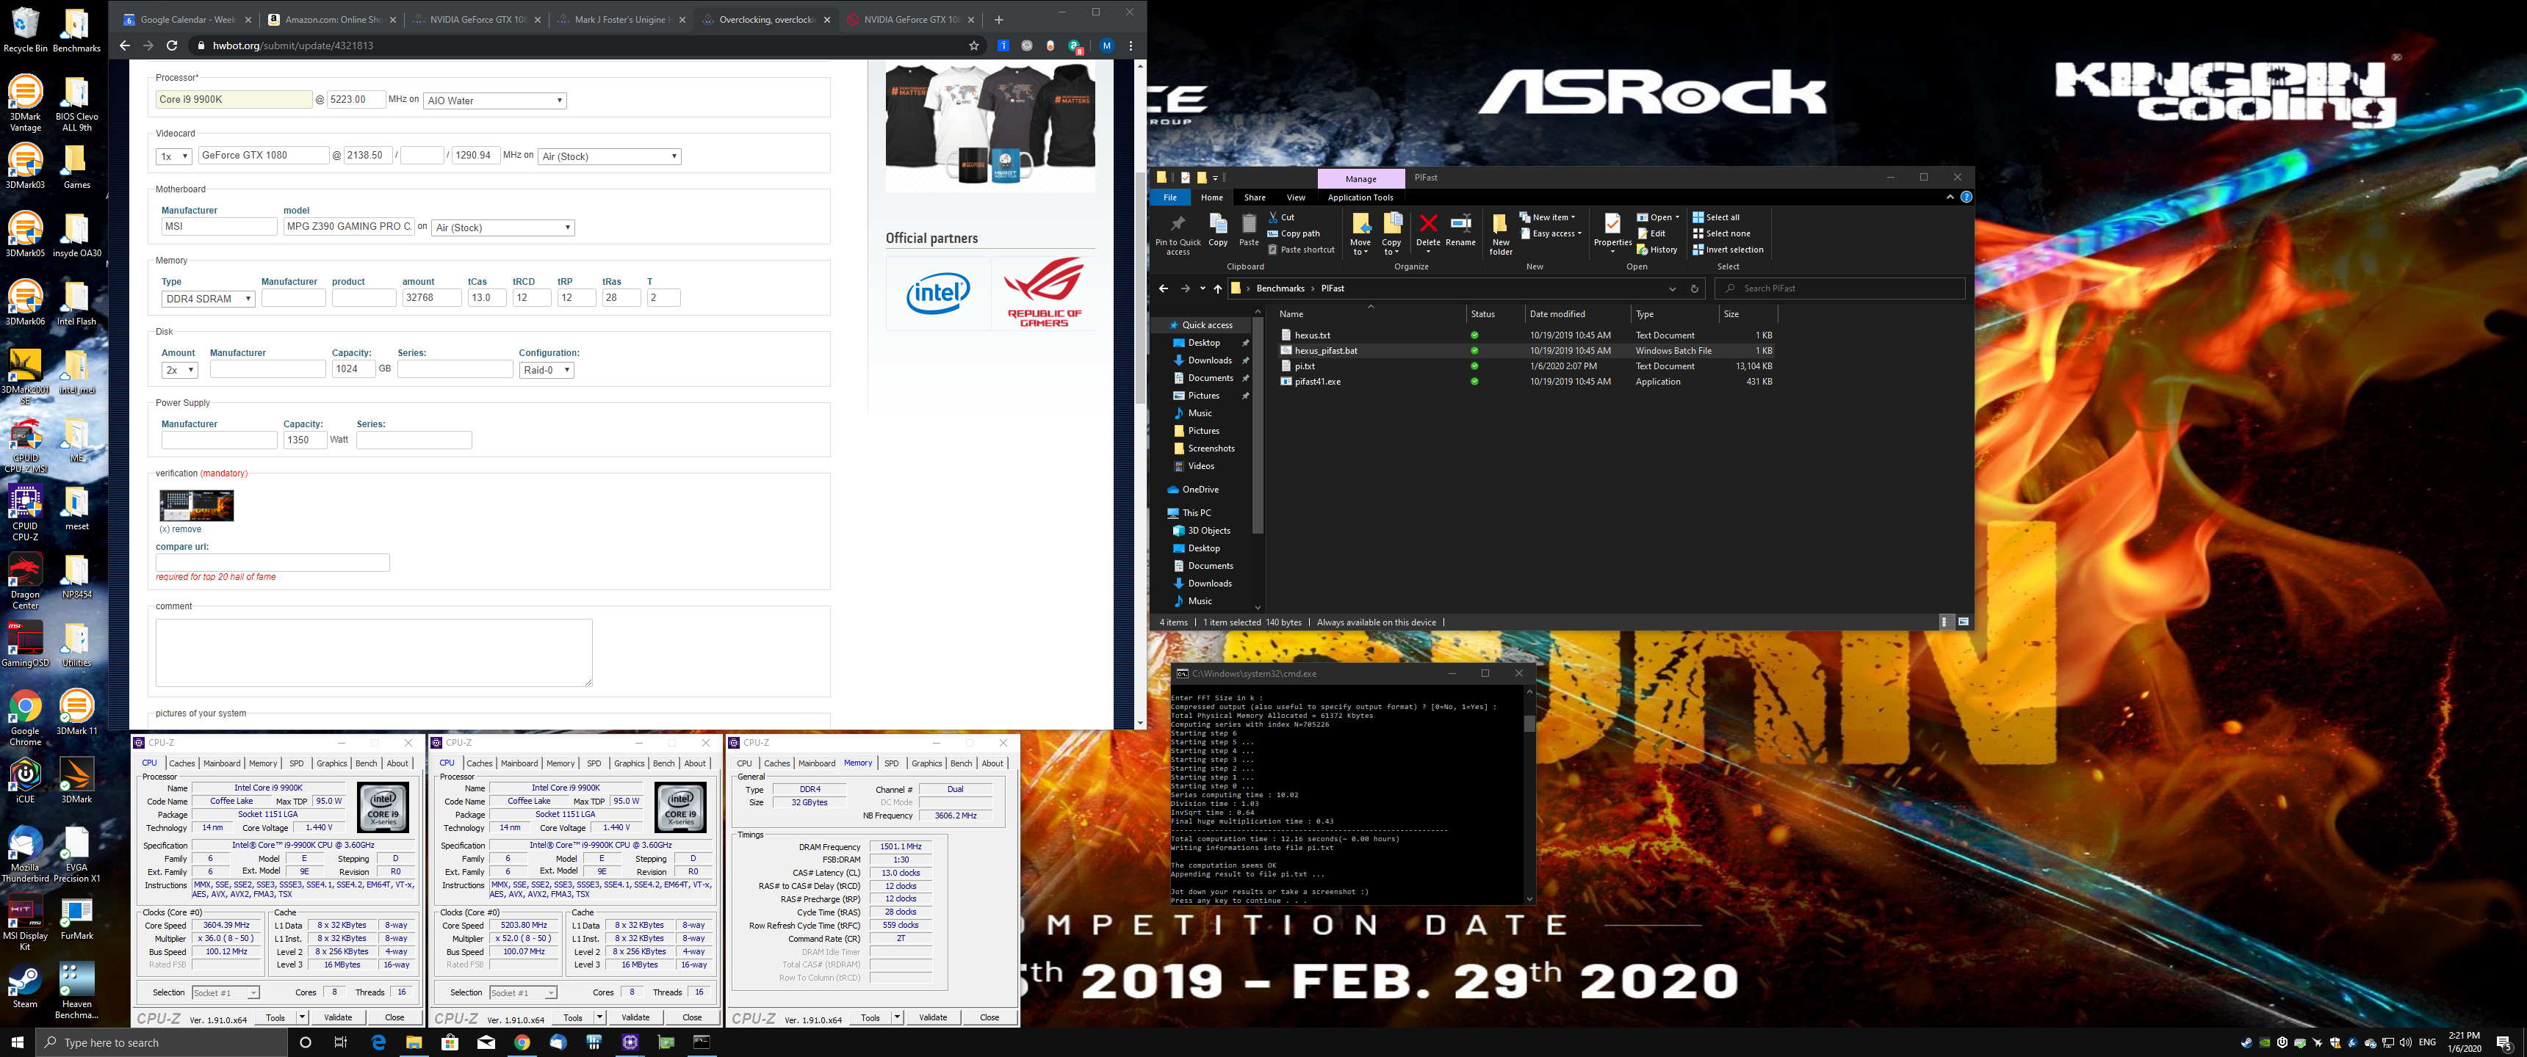Switch to the Amazon.com Chrome tab
This screenshot has height=1057, width=2527.
[x=331, y=20]
